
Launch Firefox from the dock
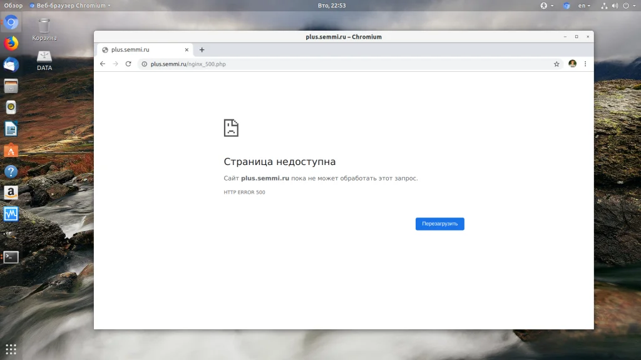11,44
